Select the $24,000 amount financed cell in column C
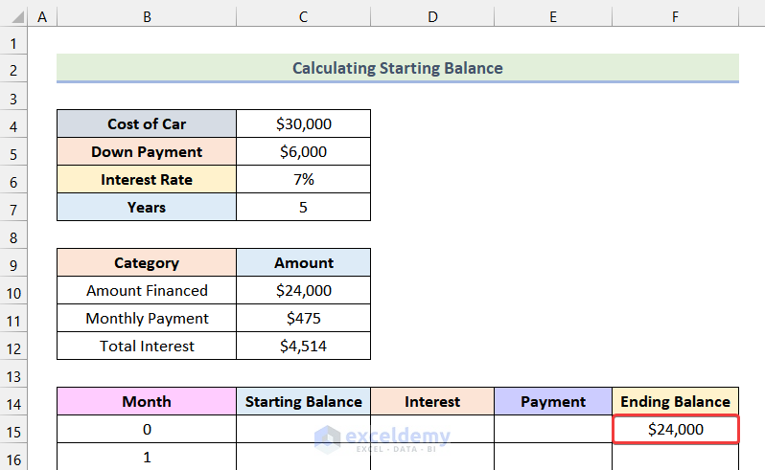This screenshot has width=765, height=470. point(304,290)
